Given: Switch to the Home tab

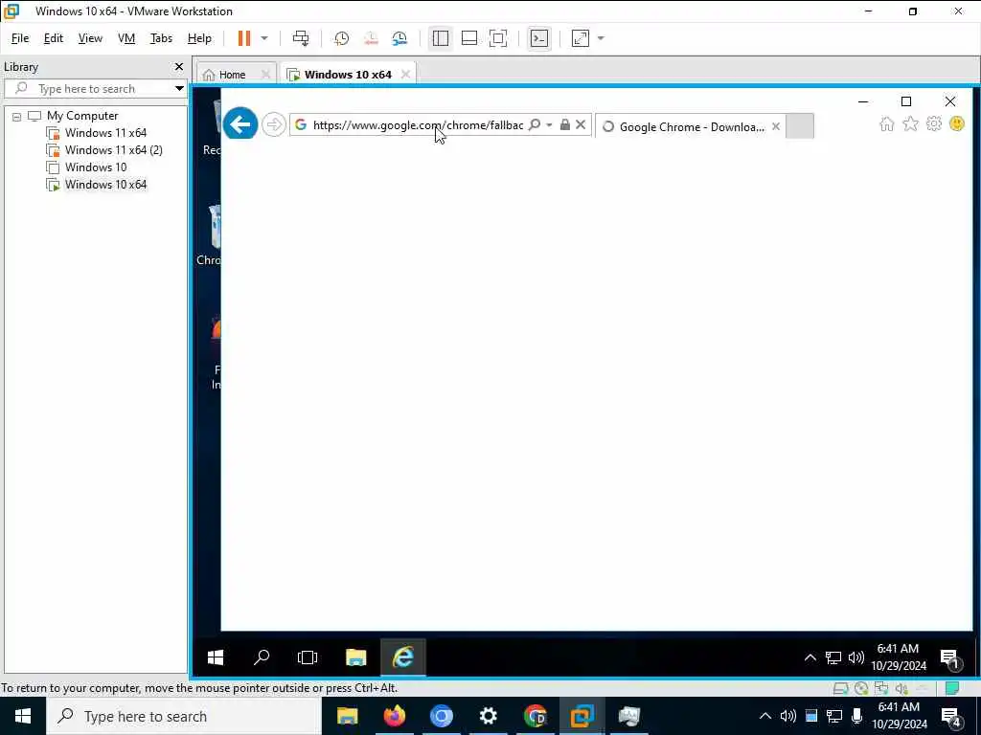Looking at the screenshot, I should (232, 75).
